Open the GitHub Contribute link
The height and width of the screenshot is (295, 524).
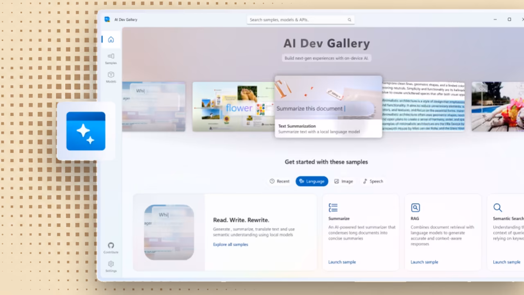coord(111,248)
